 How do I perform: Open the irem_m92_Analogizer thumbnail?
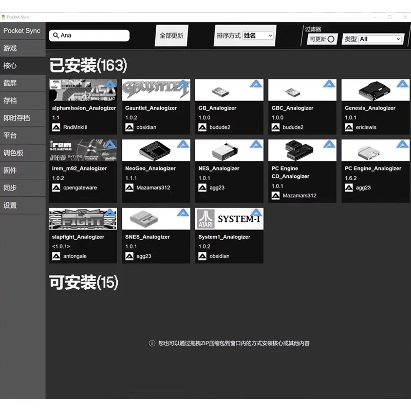coord(83,150)
